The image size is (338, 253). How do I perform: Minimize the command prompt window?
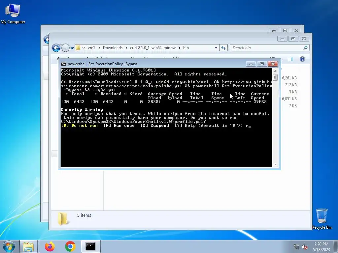(251, 64)
